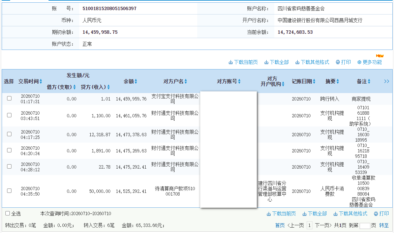Click balance cell 14,461,059.76
Viewport: 394px width, 233px height.
click(x=131, y=116)
